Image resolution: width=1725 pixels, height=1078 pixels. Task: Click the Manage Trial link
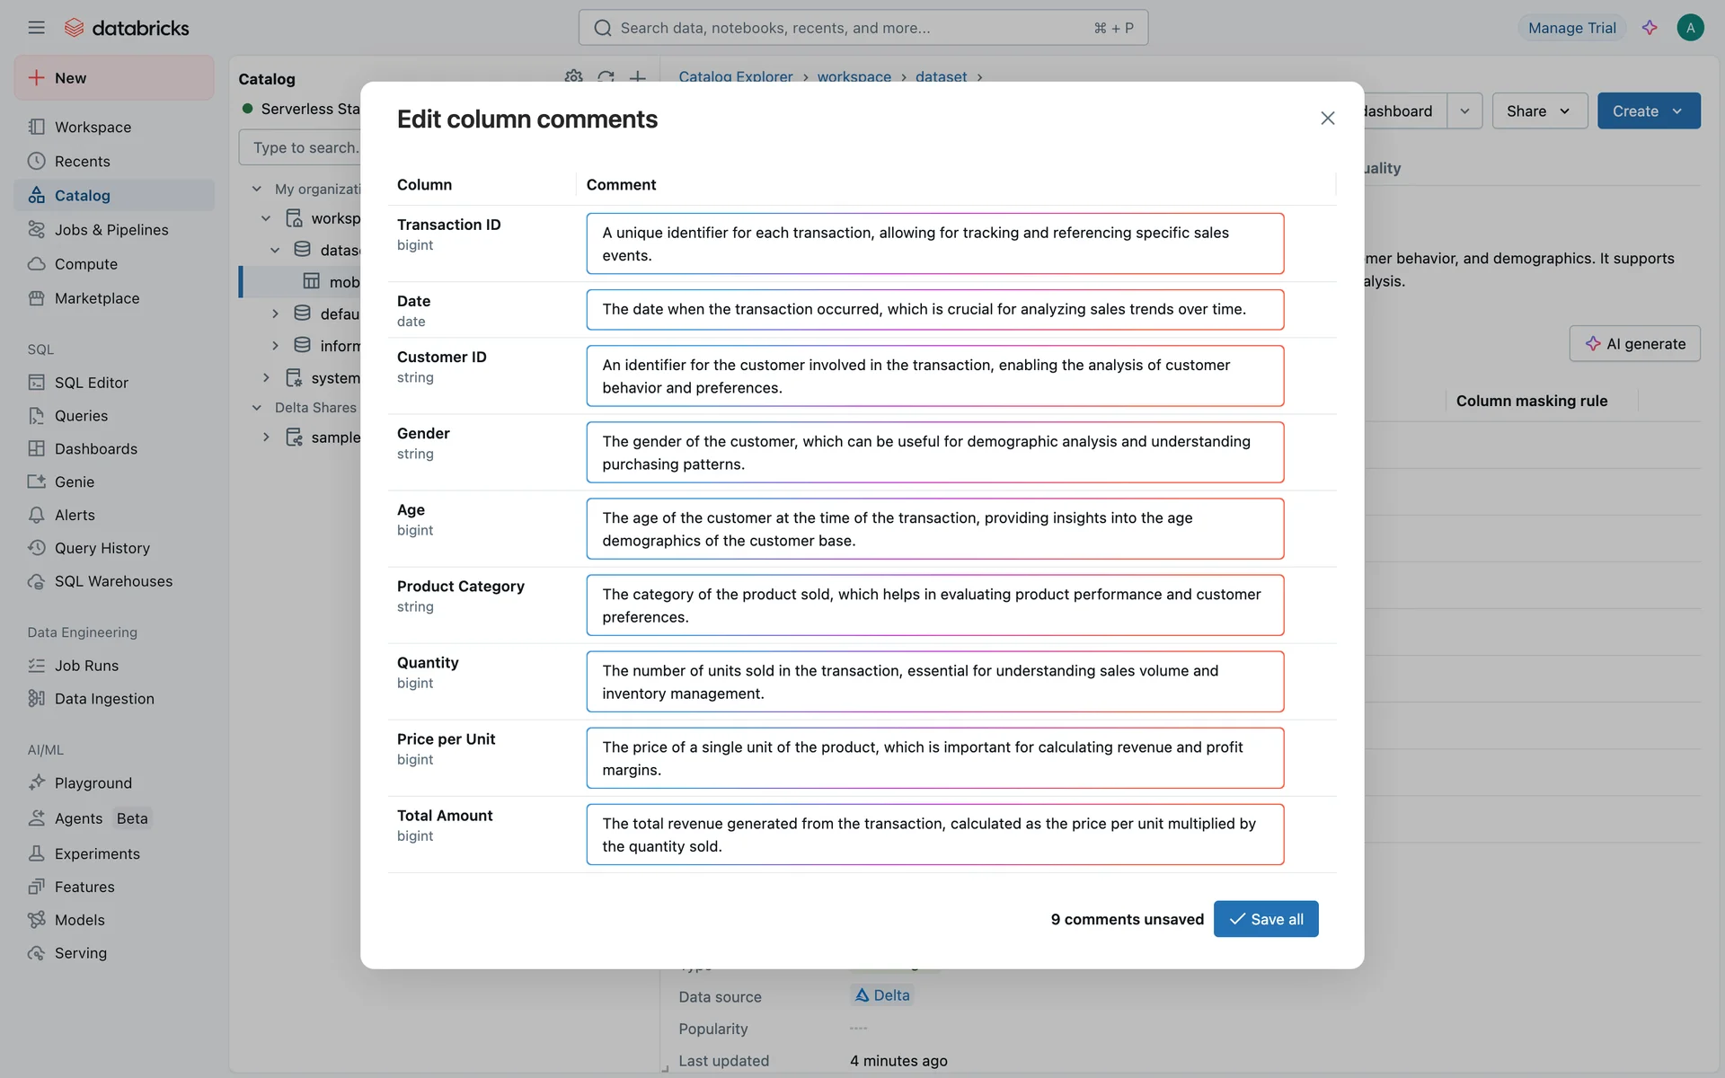[1571, 28]
